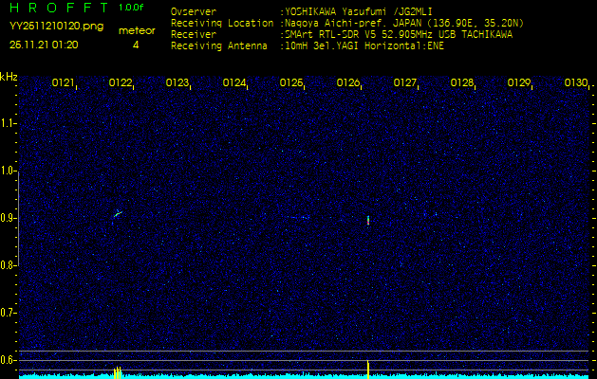
Task: Click the 0.9 kHz axis label
Action: [x=8, y=218]
